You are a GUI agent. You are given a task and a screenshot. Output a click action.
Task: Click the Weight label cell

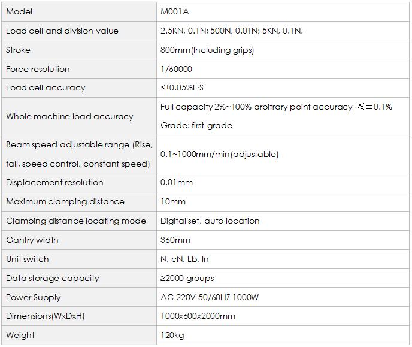coord(79,336)
